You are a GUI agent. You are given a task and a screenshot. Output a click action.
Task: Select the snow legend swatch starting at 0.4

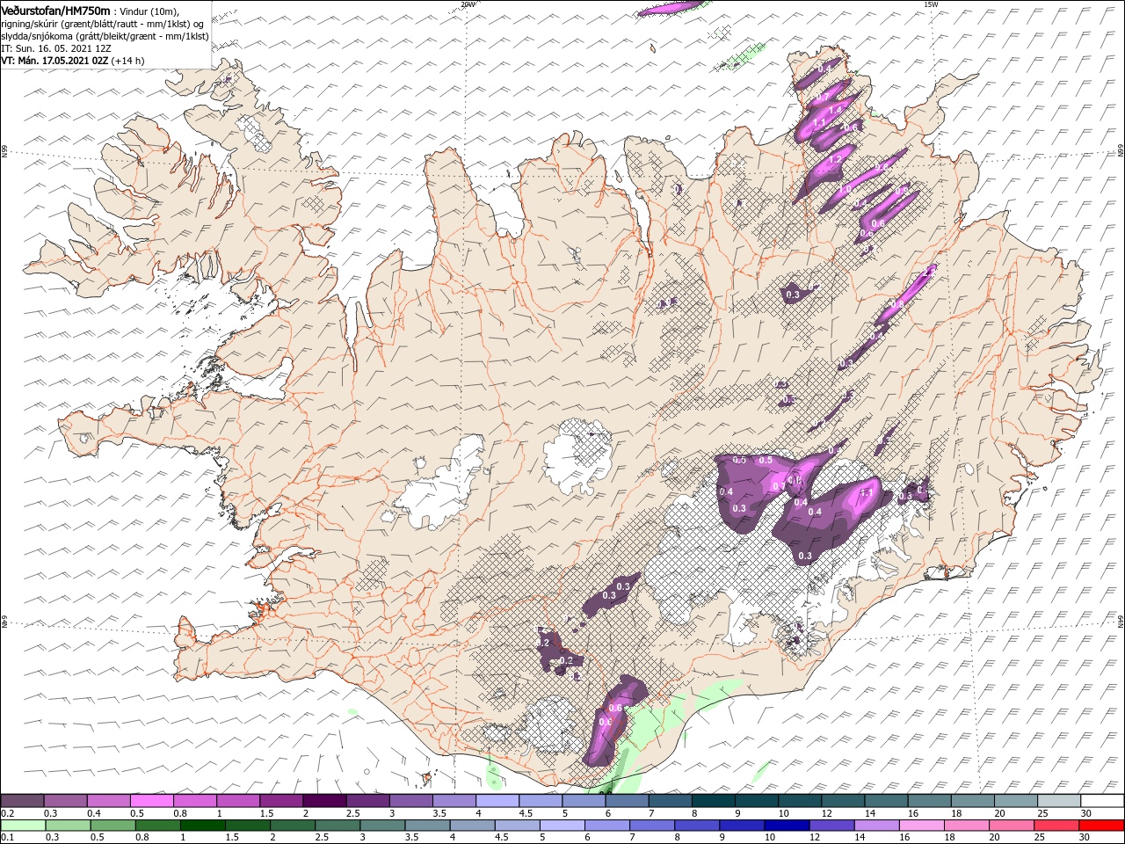pos(108,801)
